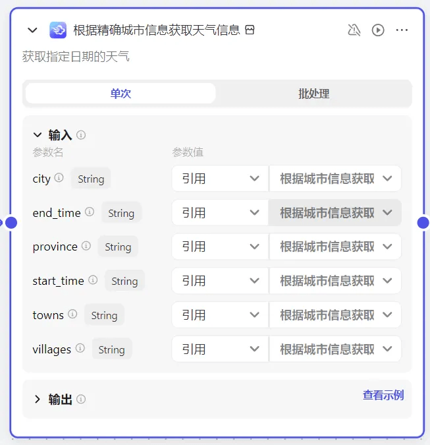Show info tooltip next to 输入
The width and height of the screenshot is (430, 445).
pos(81,134)
